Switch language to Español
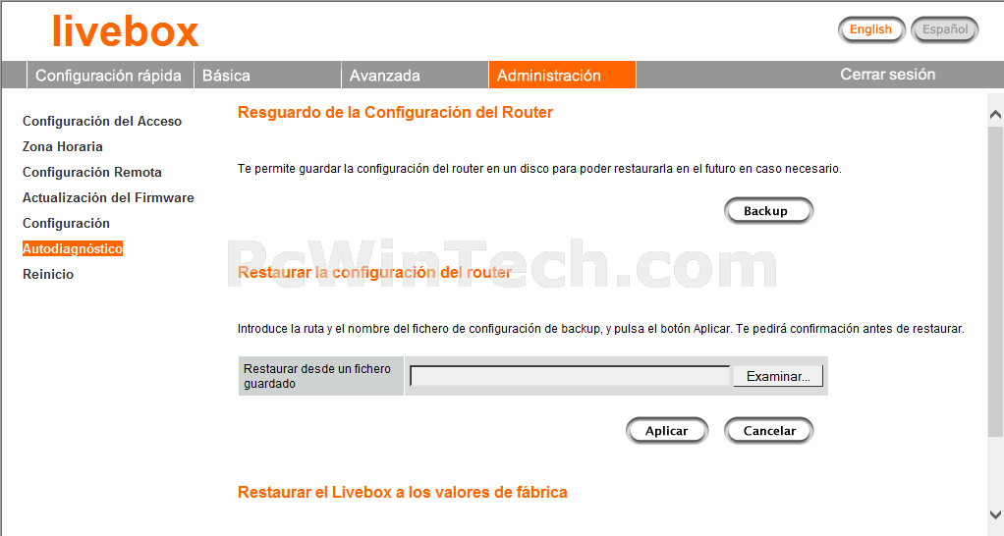Image resolution: width=1004 pixels, height=536 pixels. point(945,29)
